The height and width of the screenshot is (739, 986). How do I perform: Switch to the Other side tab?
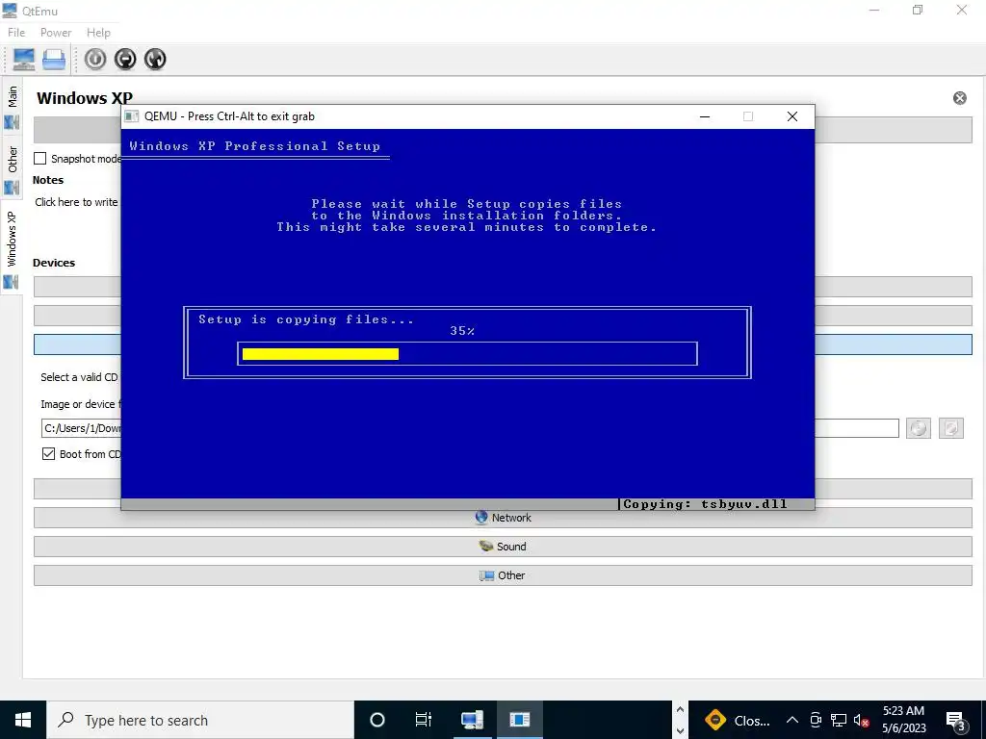(12, 168)
